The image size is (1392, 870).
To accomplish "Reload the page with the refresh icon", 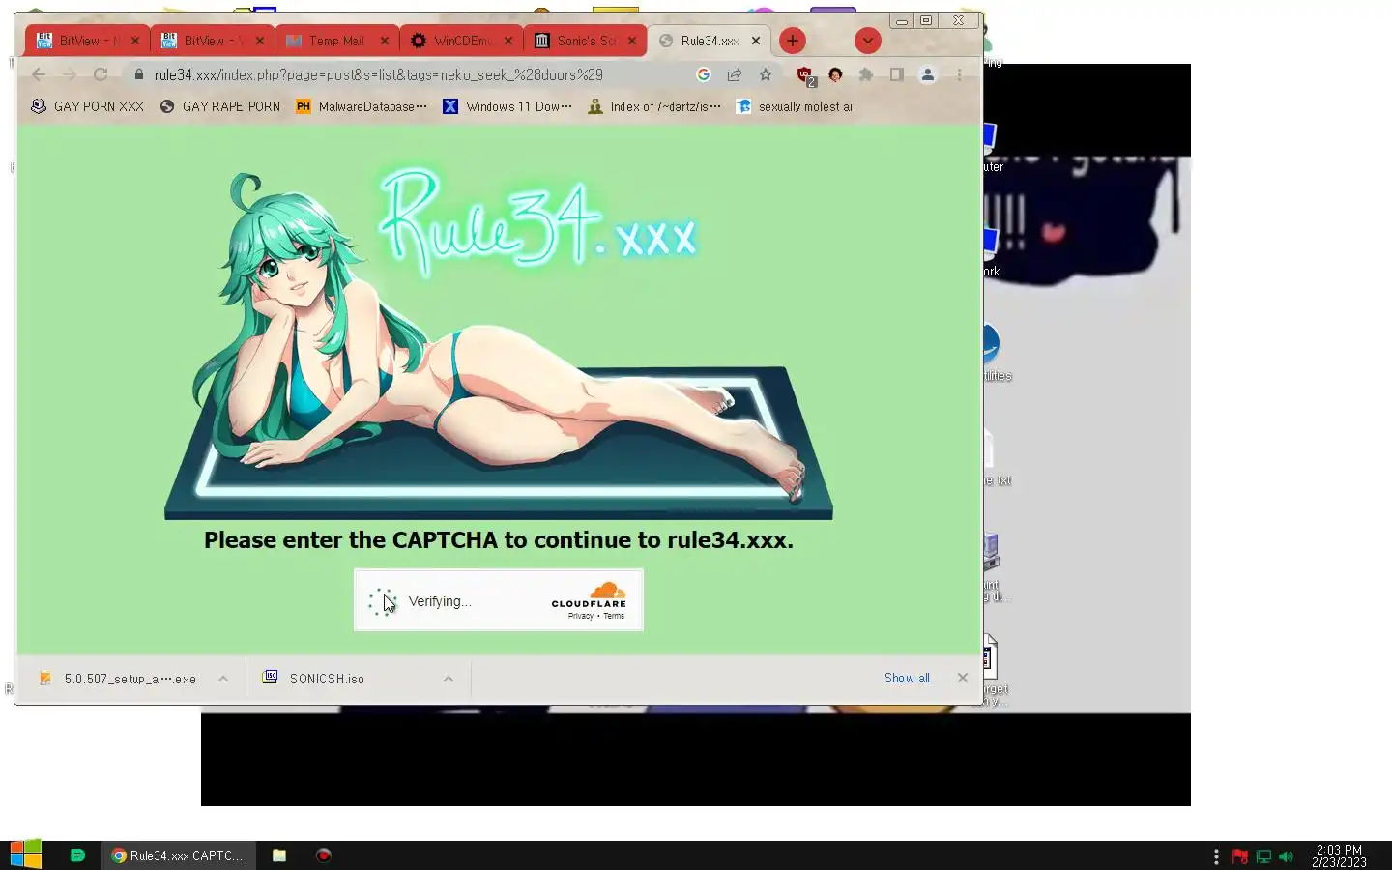I will pos(101,74).
